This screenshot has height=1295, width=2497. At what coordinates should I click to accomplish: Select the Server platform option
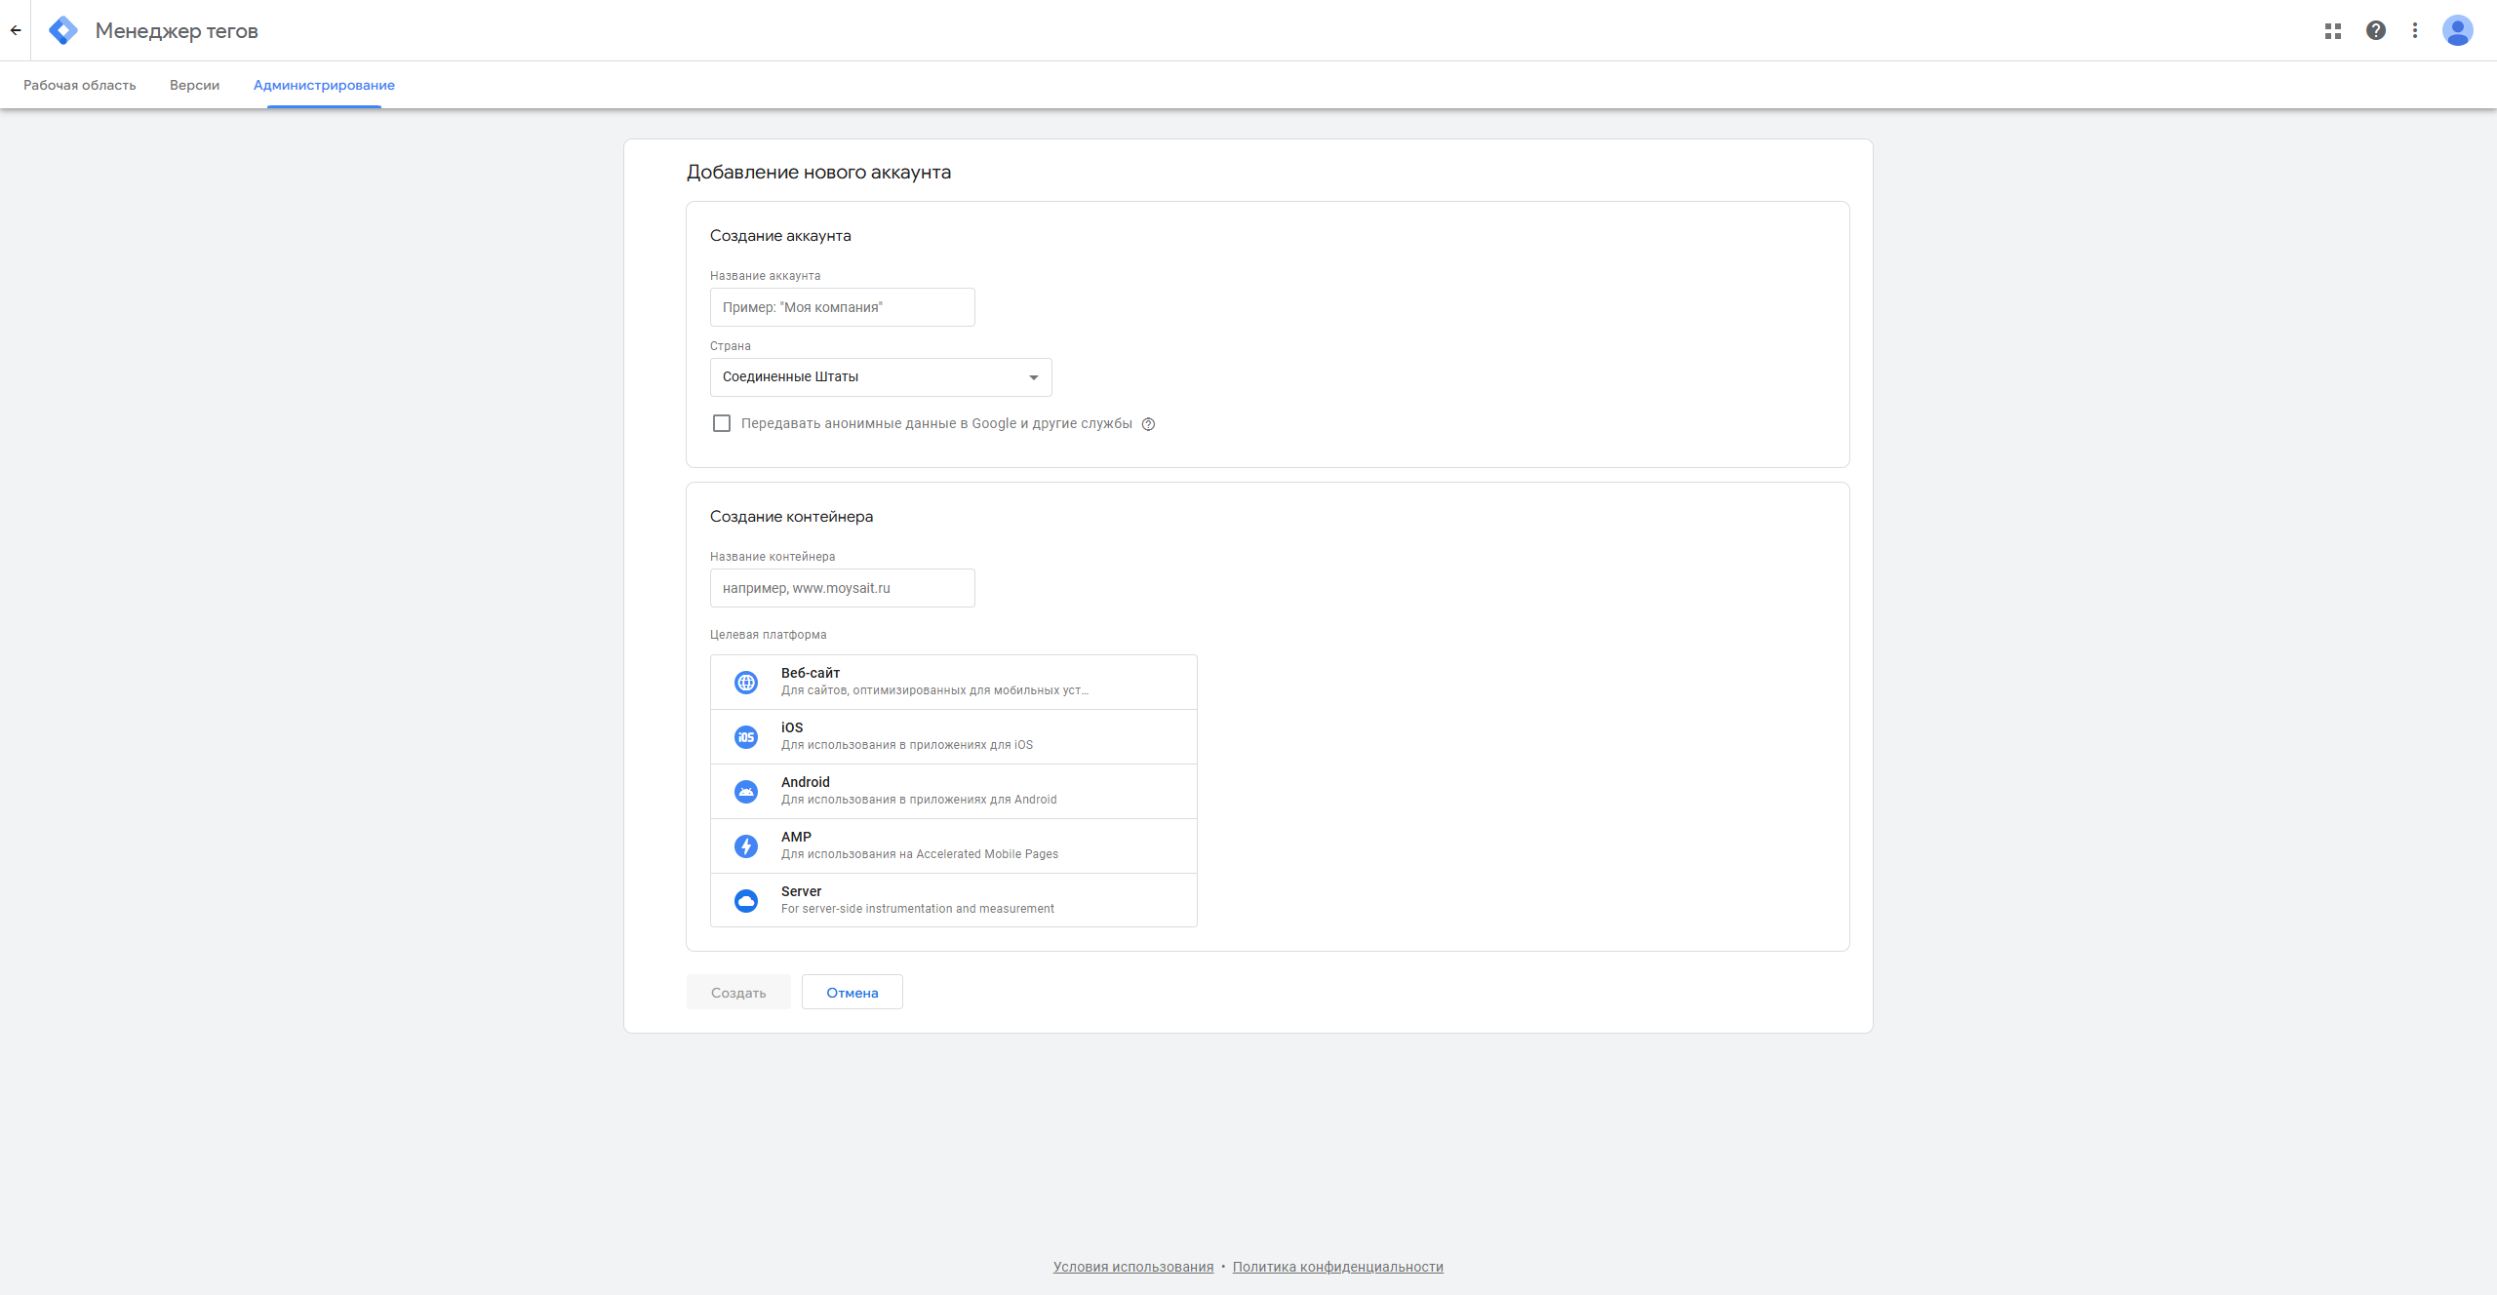[x=953, y=900]
